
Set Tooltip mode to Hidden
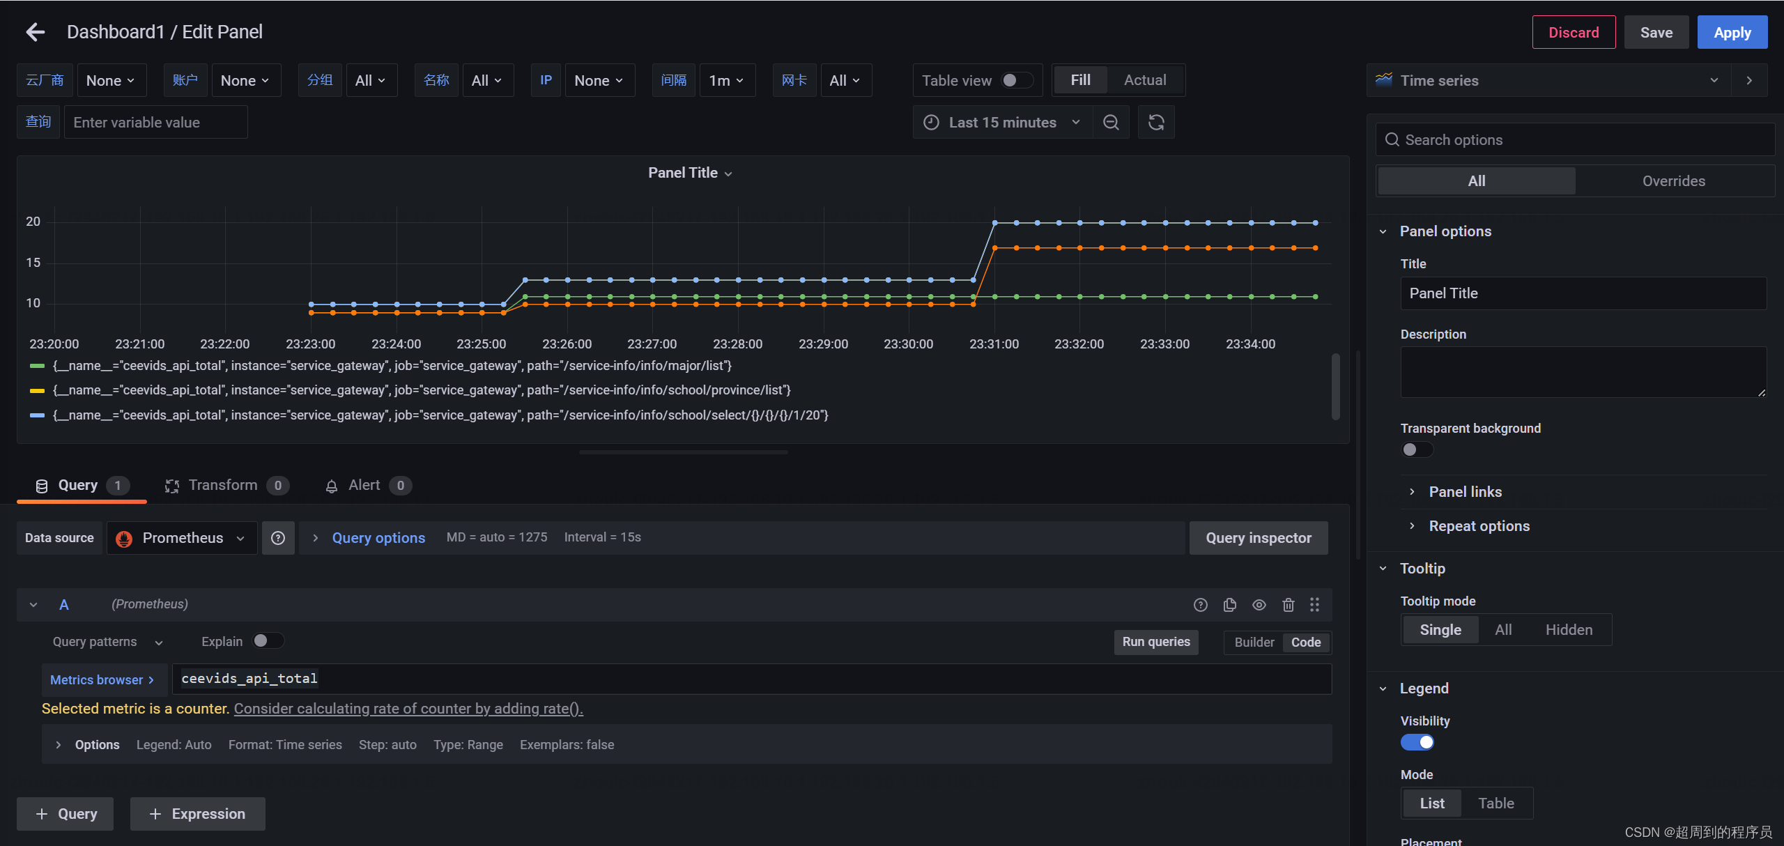pos(1569,630)
